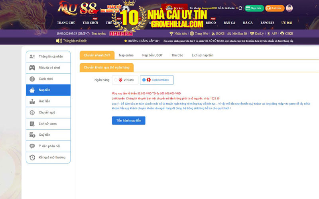Click the globe icon beside Trang Web
Screen dimensions: 319x199
point(192,33)
